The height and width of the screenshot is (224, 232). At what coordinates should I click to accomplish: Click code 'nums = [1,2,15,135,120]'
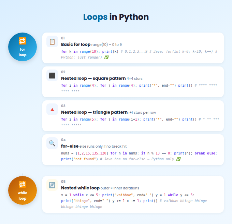click(85, 153)
